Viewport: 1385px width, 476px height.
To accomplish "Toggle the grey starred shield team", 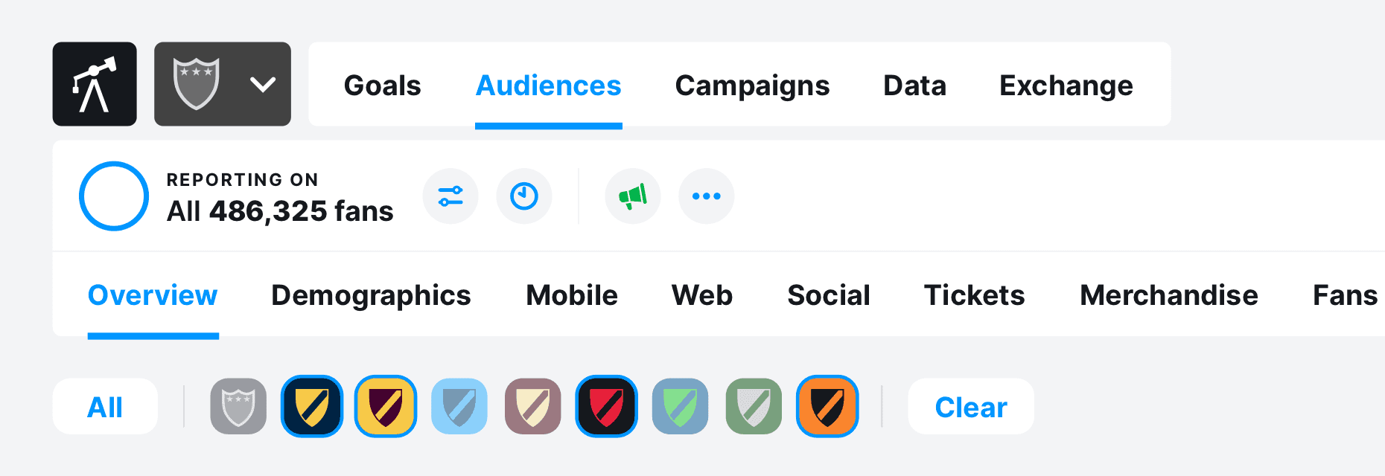I will click(x=238, y=407).
